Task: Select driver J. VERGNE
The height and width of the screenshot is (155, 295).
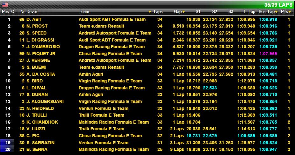Action: tap(38, 61)
